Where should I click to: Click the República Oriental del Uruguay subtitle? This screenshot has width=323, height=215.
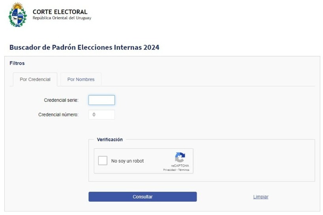pos(62,18)
